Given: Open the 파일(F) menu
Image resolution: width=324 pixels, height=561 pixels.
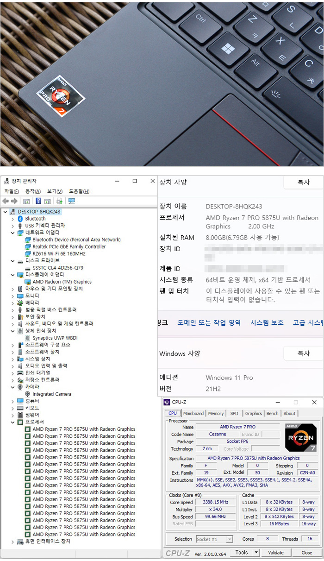Looking at the screenshot, I should [x=12, y=191].
